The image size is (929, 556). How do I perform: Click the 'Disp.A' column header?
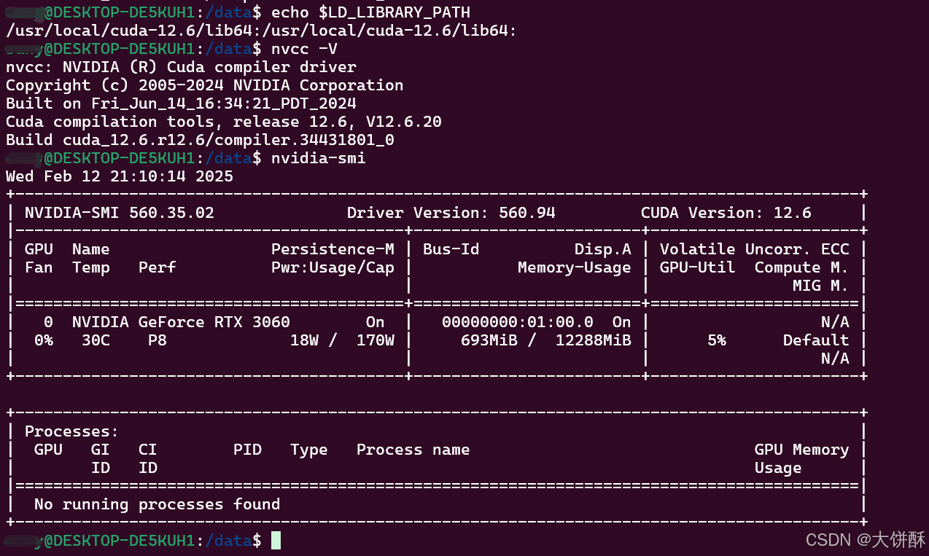pos(603,249)
